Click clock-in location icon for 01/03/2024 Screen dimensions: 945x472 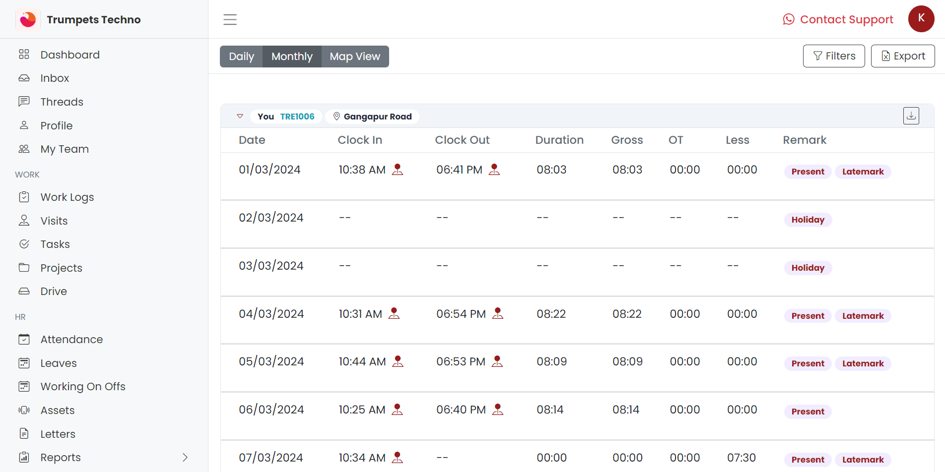(x=398, y=170)
